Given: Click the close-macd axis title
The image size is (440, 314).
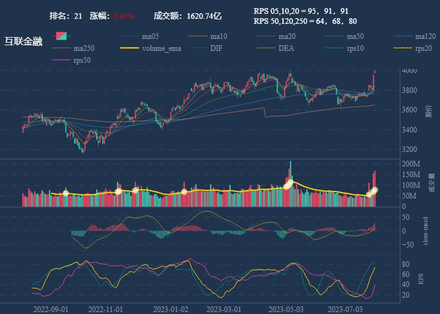Looking at the screenshot, I should (x=426, y=231).
